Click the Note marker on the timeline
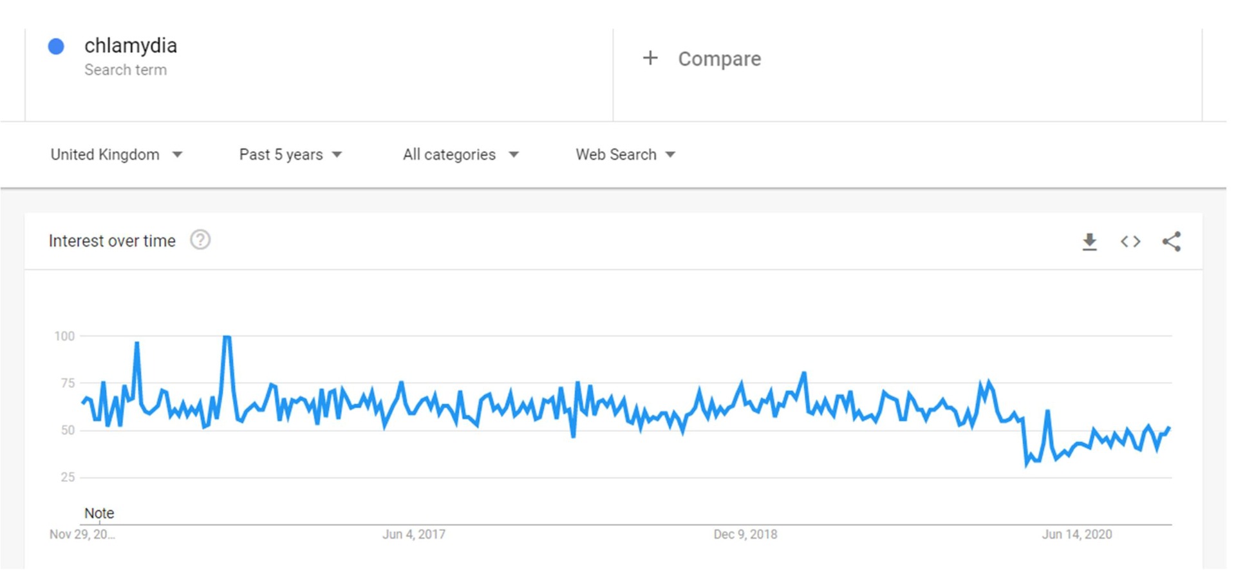1236x570 pixels. [x=99, y=513]
